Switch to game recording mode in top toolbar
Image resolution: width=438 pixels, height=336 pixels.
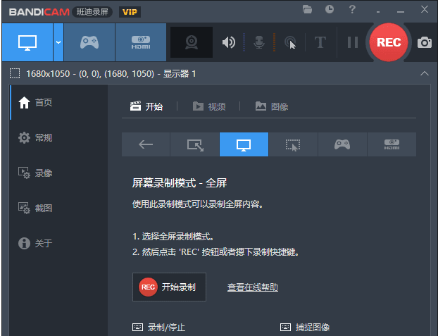click(x=89, y=42)
